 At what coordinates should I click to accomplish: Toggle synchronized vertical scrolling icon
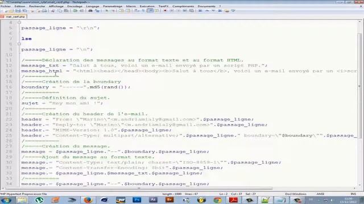pos(121,11)
